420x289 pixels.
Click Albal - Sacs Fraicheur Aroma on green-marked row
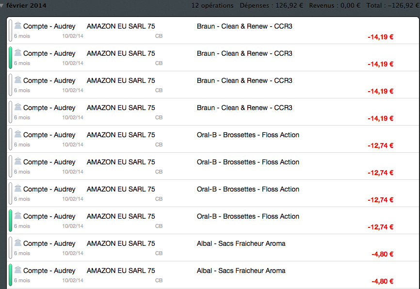pos(241,271)
